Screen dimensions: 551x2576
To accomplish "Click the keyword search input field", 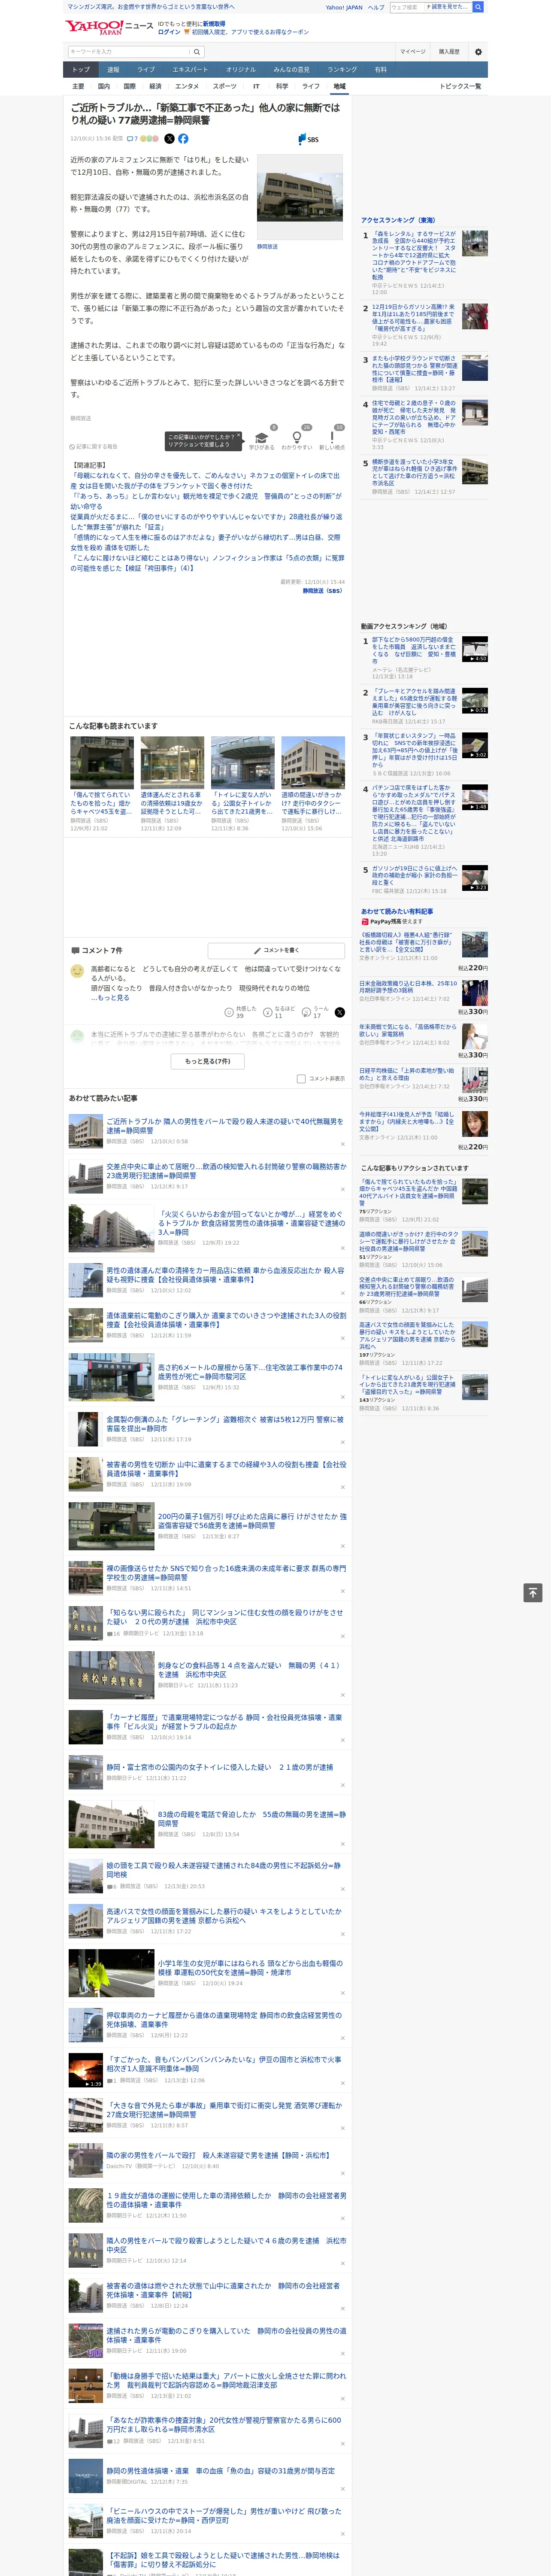I will click(x=129, y=51).
